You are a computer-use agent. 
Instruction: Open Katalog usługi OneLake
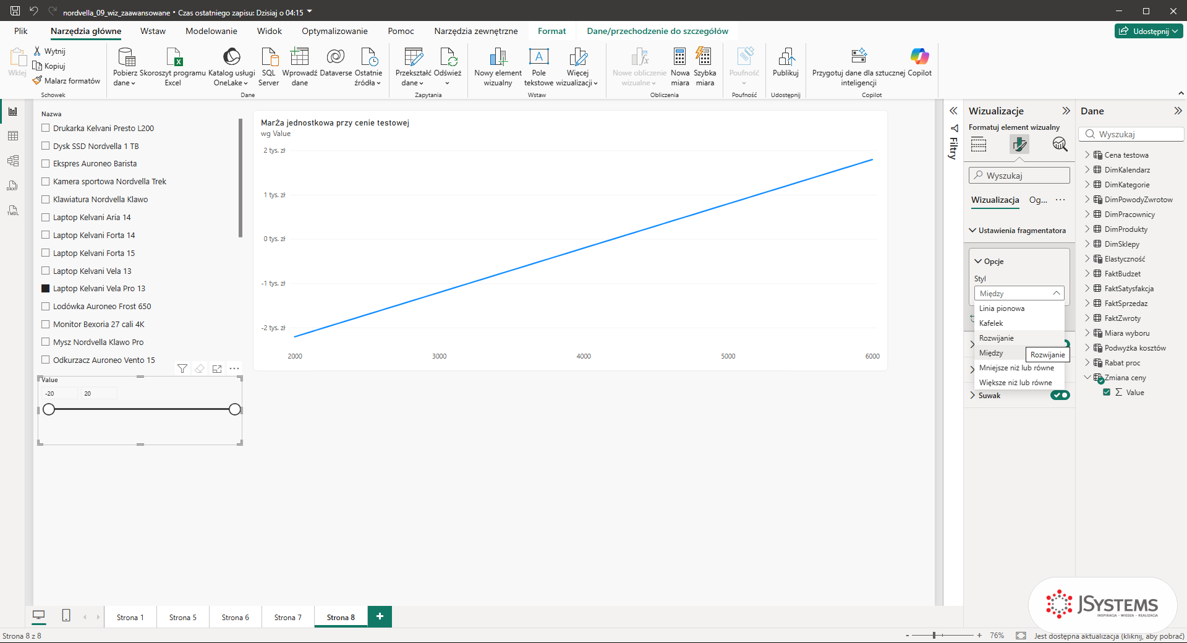coord(231,67)
